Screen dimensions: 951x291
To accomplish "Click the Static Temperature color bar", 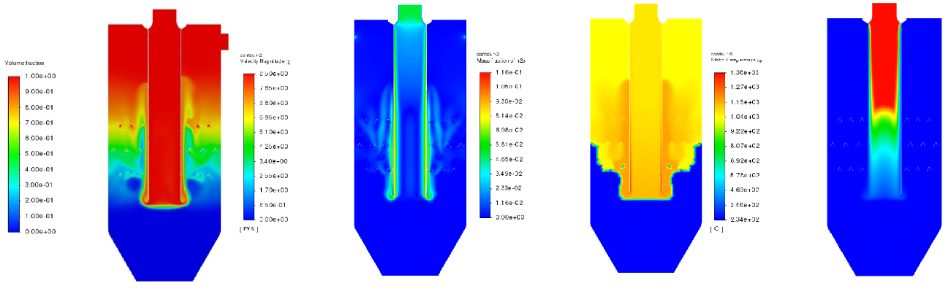I will coord(720,145).
